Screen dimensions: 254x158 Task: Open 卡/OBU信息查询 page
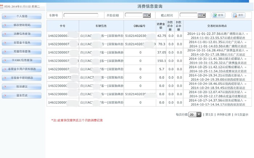click(x=22, y=60)
